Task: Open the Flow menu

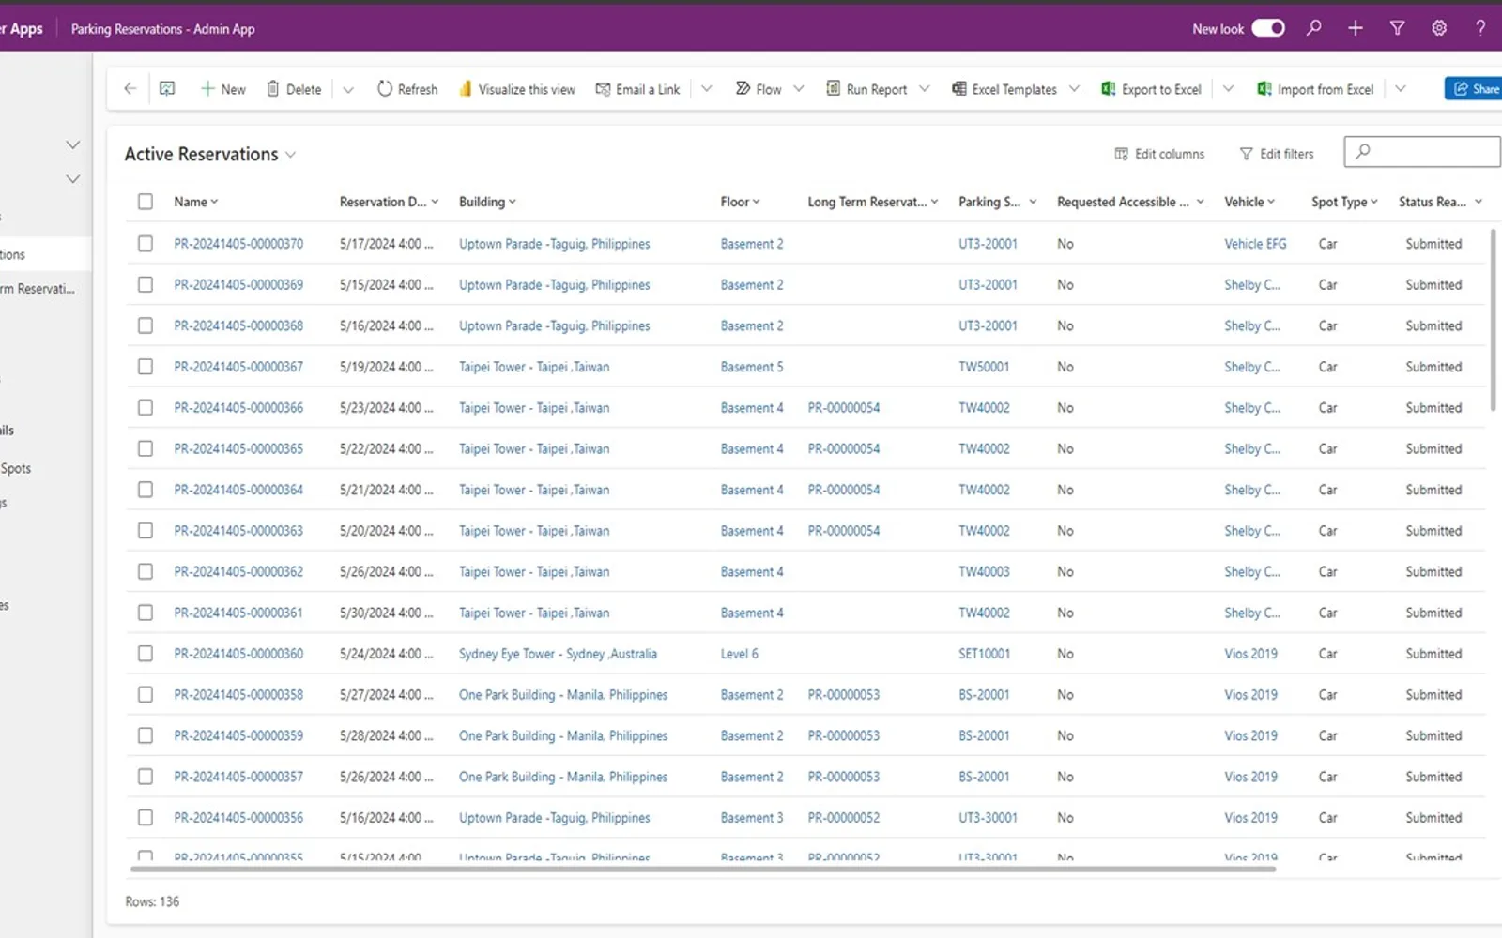Action: [769, 89]
